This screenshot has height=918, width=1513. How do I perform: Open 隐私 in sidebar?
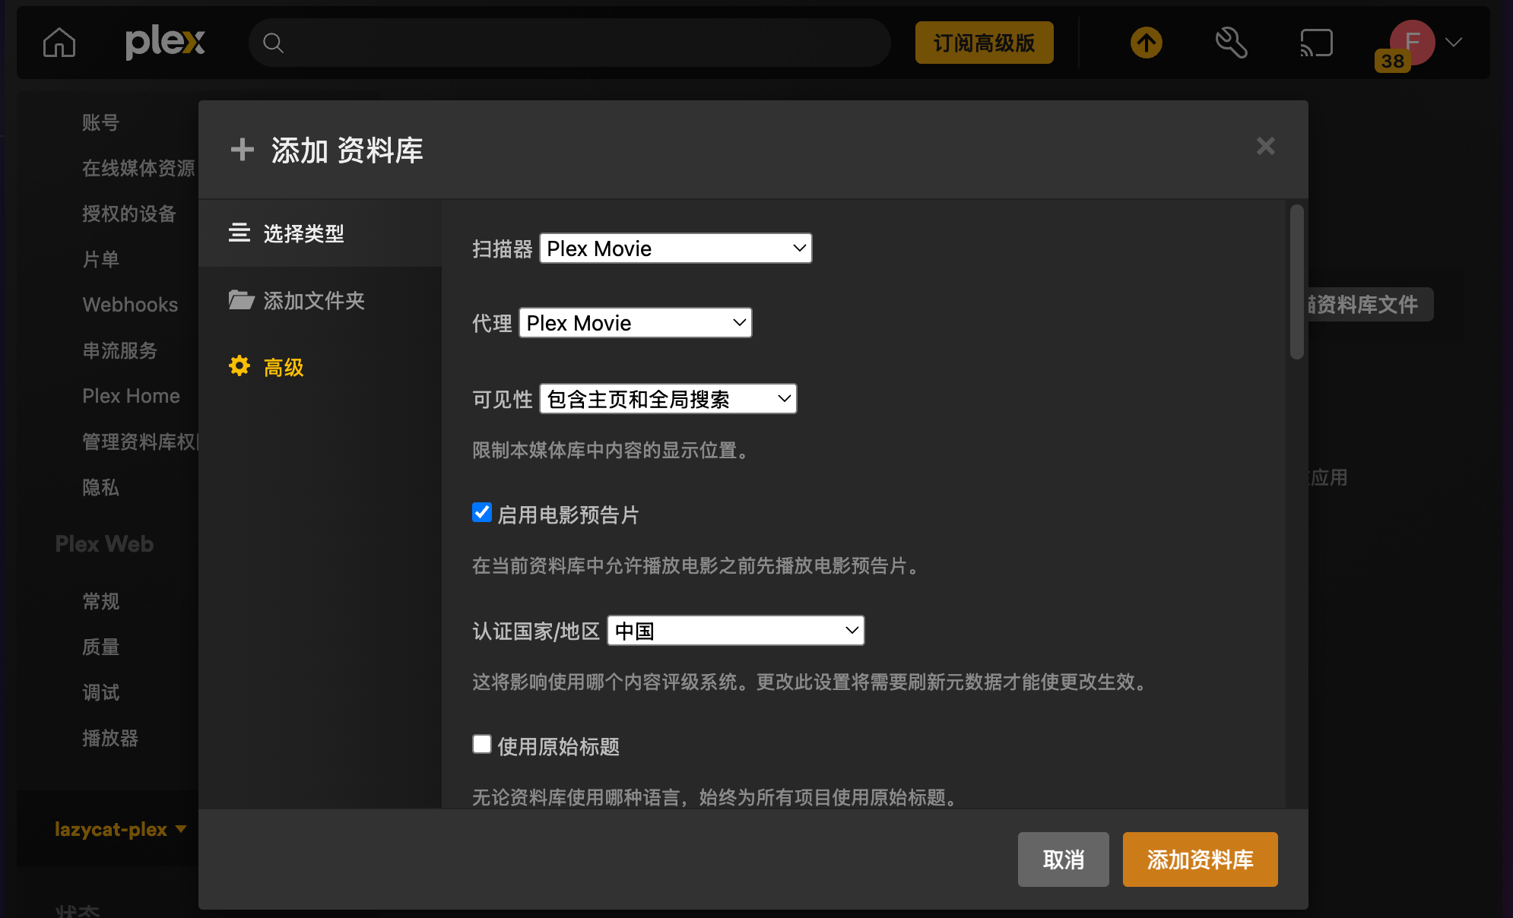(100, 487)
